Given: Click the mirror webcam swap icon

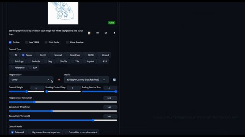Looking at the screenshot, I should pyautogui.click(x=106, y=33).
